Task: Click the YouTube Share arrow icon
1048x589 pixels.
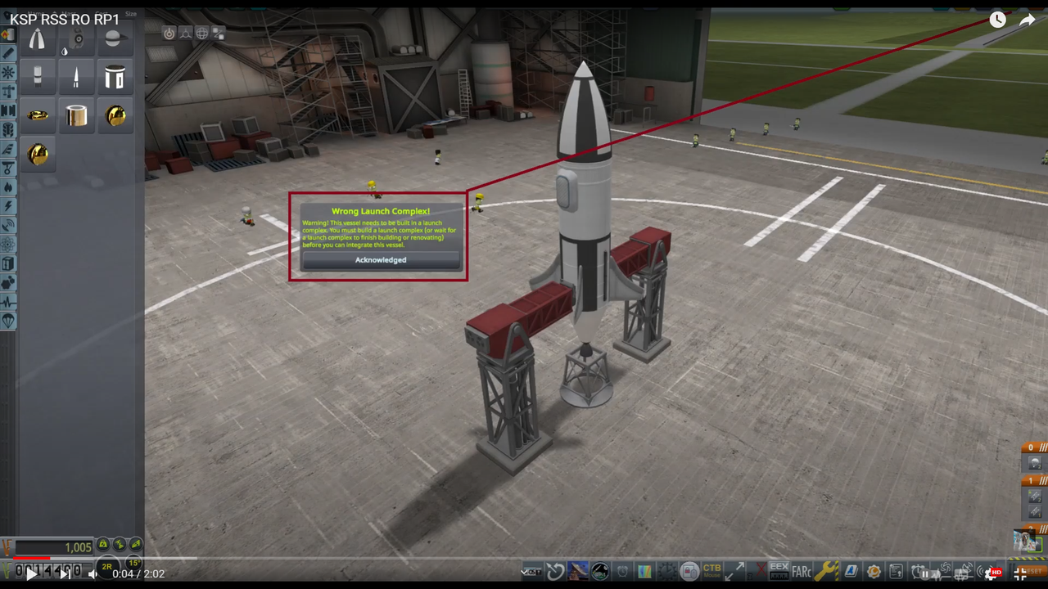Action: coord(1027,20)
